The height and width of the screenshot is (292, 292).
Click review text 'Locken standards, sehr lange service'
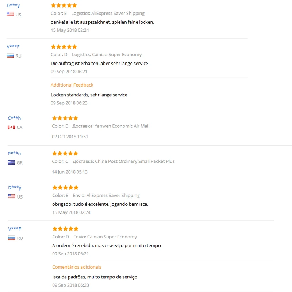pos(89,95)
